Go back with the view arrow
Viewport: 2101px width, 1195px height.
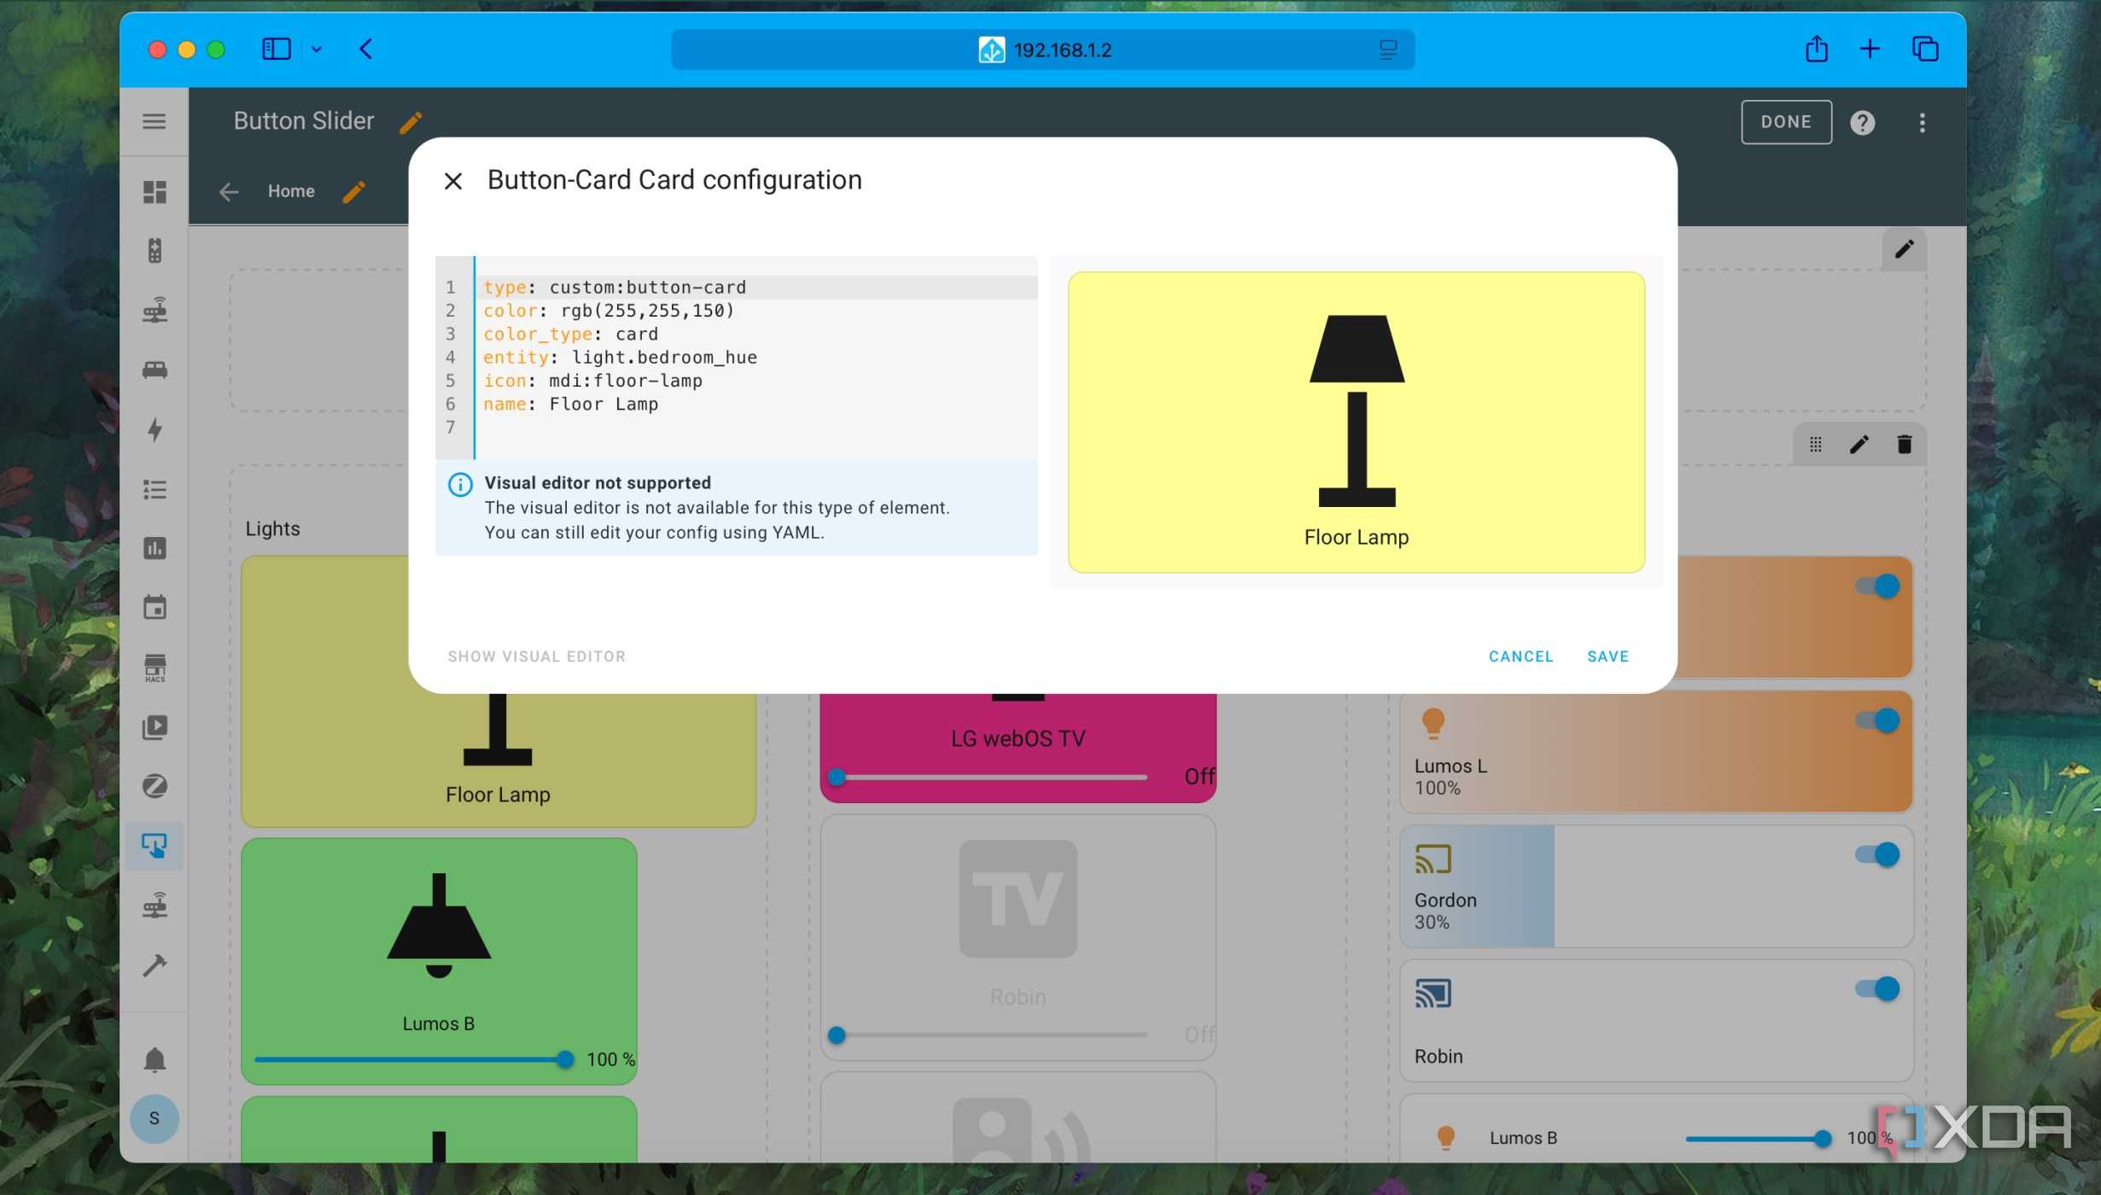[228, 192]
